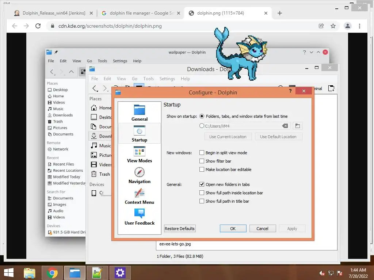374x280 pixels.
Task: Select the Startup settings page
Action: pos(139,133)
